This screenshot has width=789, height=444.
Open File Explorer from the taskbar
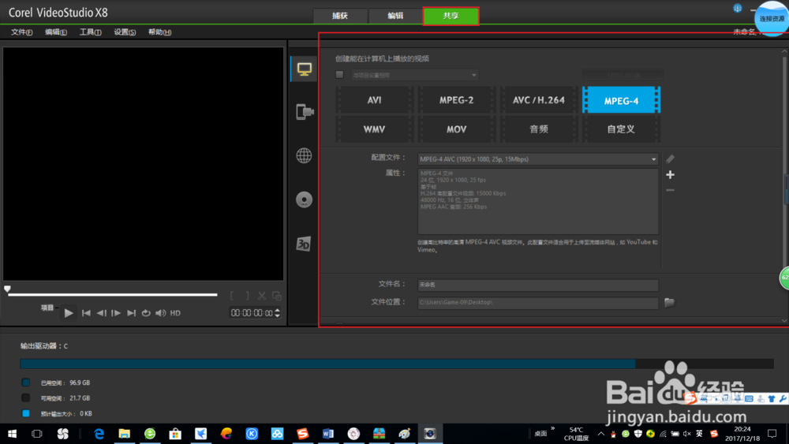coord(125,434)
